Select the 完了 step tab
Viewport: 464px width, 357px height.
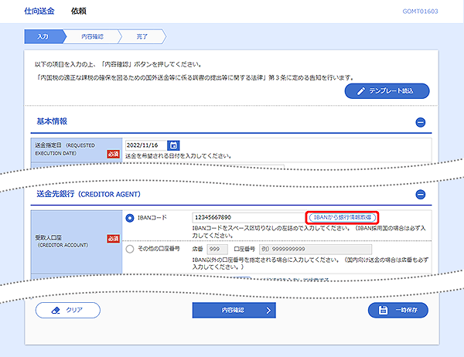pyautogui.click(x=142, y=36)
